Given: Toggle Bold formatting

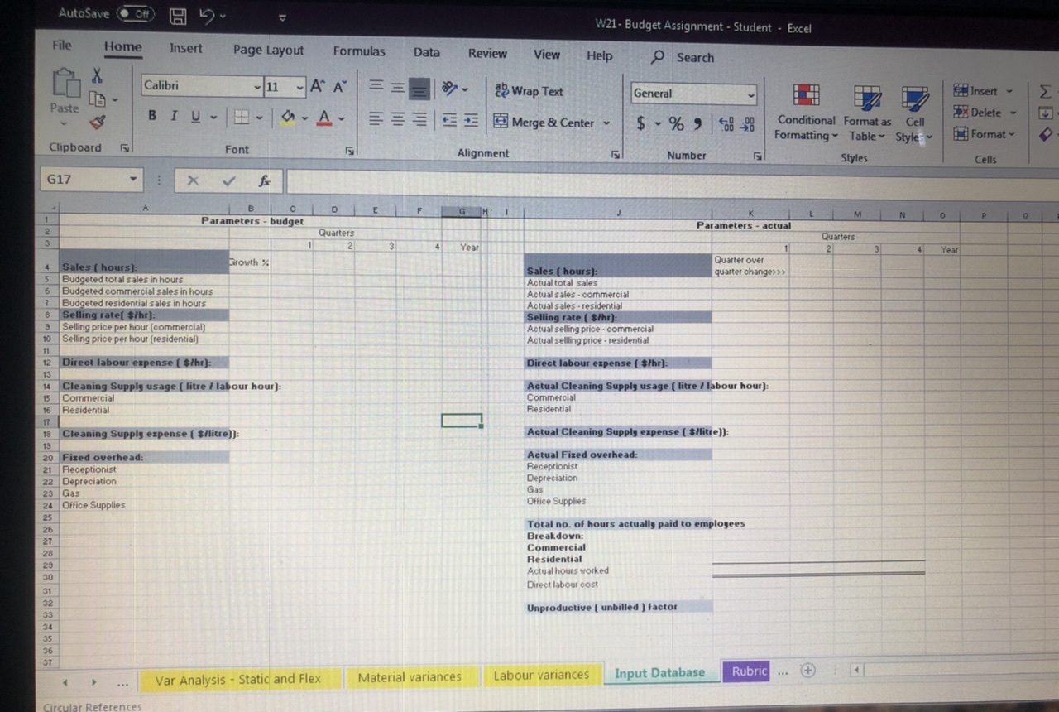Looking at the screenshot, I should (151, 115).
